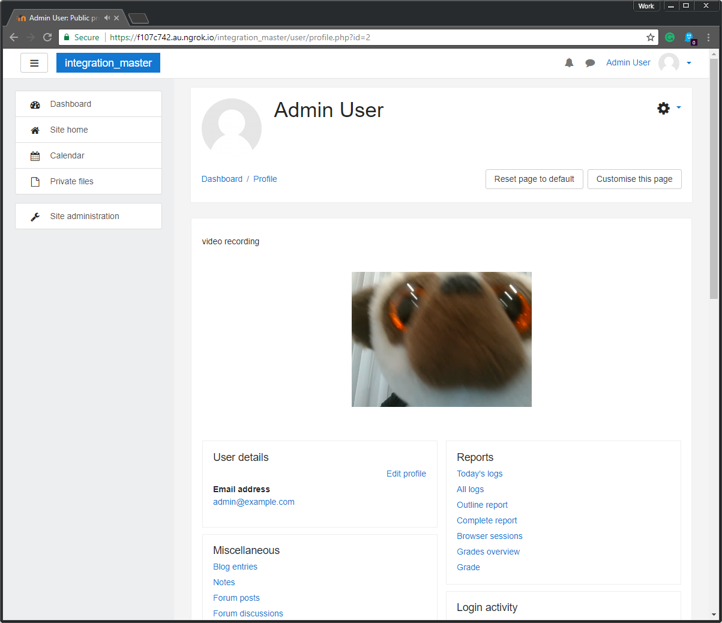Open Forum posts link
Image resolution: width=722 pixels, height=623 pixels.
tap(236, 598)
